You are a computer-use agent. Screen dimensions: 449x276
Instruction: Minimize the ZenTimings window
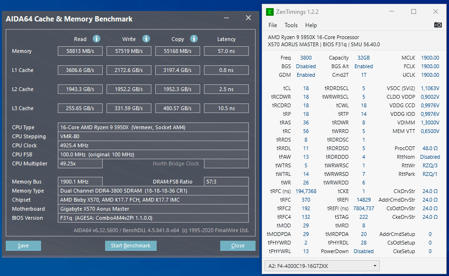[392, 11]
